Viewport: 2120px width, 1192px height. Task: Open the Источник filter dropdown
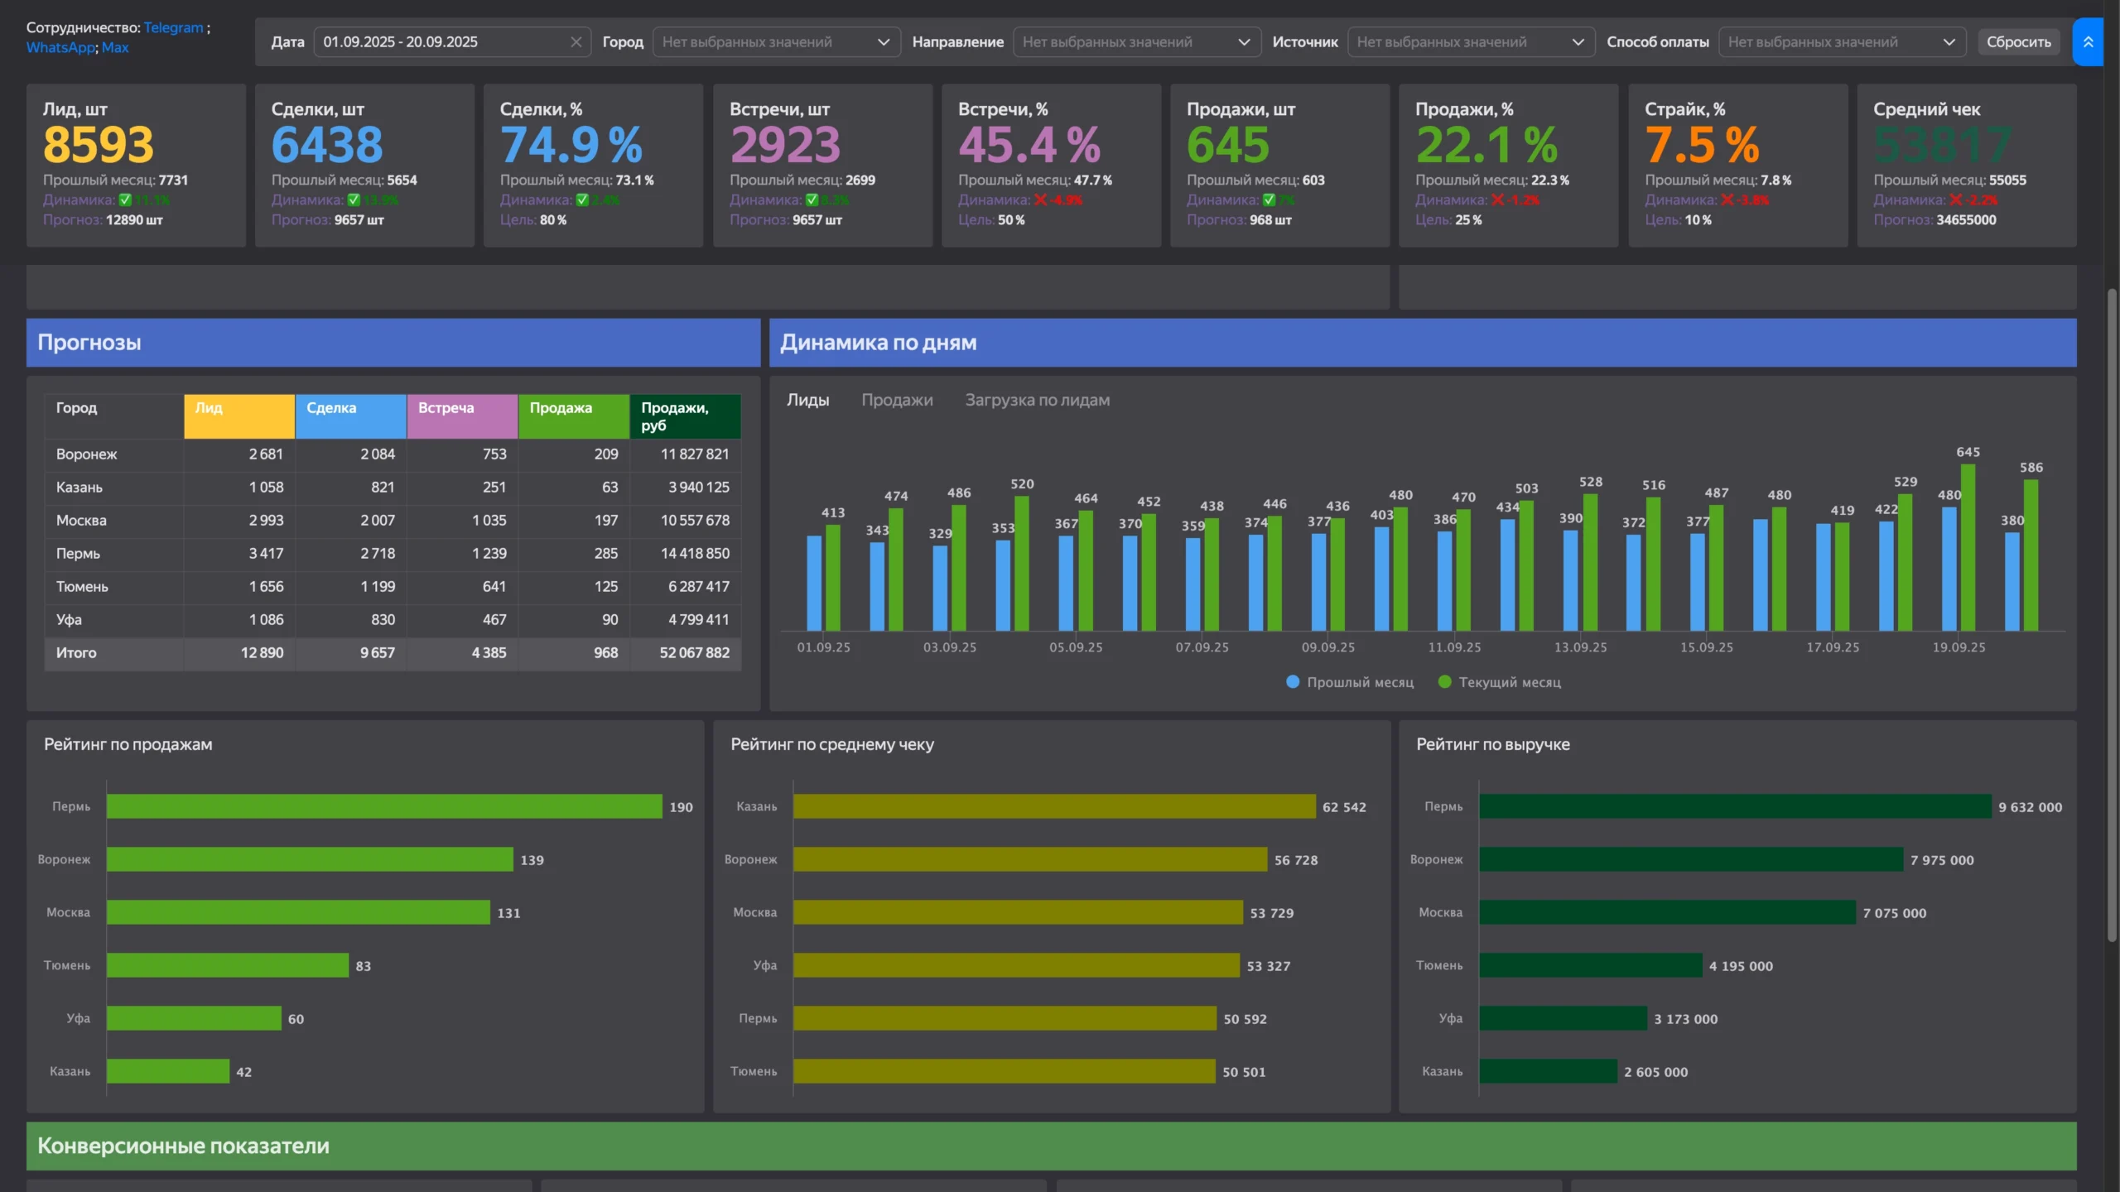pyautogui.click(x=1472, y=42)
